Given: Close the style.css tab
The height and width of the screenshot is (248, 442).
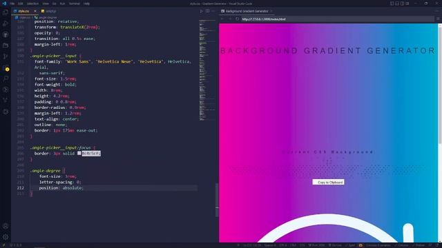Looking at the screenshot, I should click(35, 11).
